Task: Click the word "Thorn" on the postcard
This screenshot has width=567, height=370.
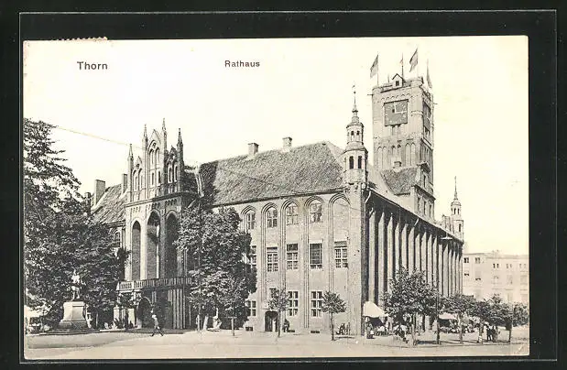Action: click(x=93, y=66)
